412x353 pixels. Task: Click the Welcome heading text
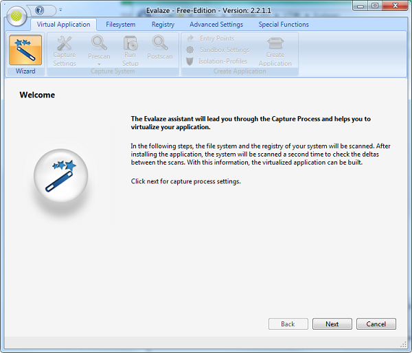coord(37,95)
